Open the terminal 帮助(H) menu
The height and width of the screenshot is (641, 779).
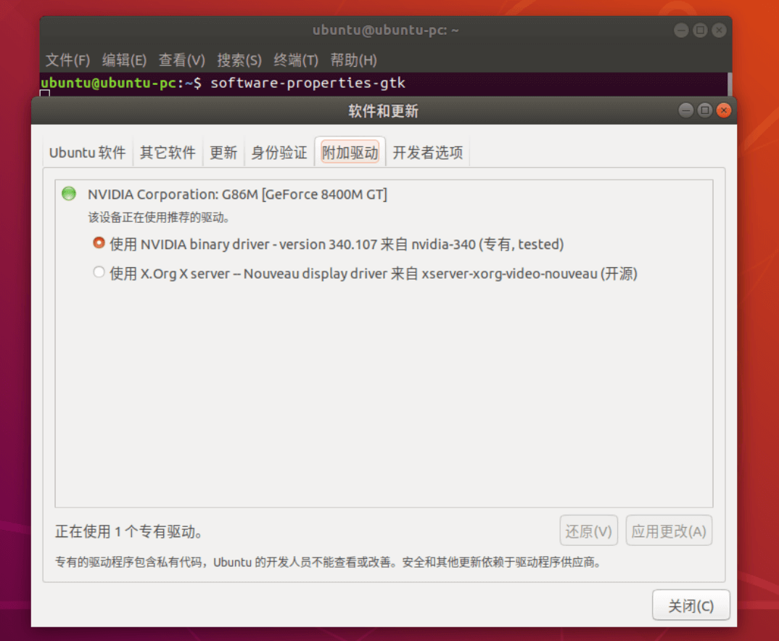(x=353, y=60)
